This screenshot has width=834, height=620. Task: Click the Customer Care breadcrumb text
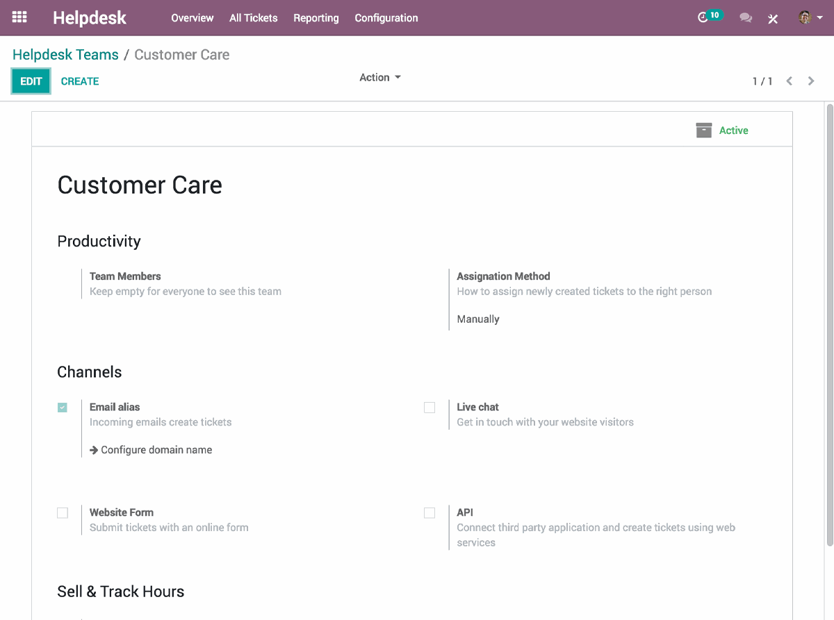point(182,55)
